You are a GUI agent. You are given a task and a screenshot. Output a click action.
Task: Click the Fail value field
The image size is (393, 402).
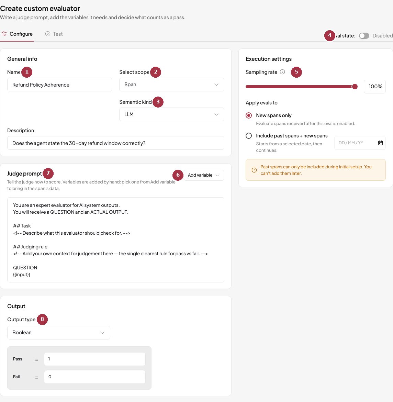pyautogui.click(x=94, y=377)
